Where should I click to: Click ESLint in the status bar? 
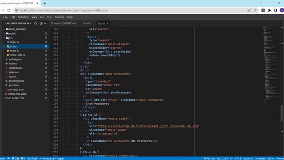271,159
